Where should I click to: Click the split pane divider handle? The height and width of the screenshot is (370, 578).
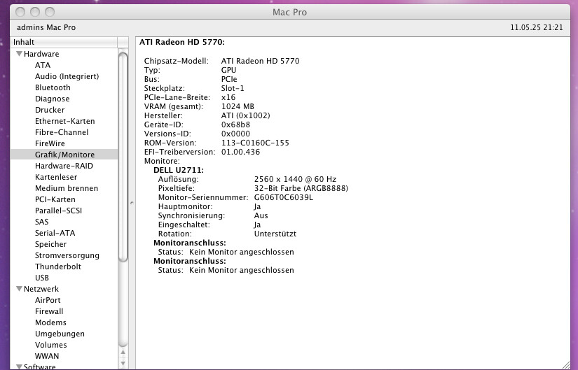(132, 203)
